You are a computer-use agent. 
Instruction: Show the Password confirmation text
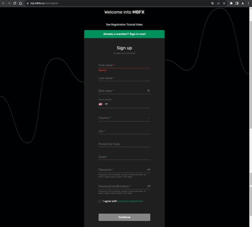click(149, 186)
